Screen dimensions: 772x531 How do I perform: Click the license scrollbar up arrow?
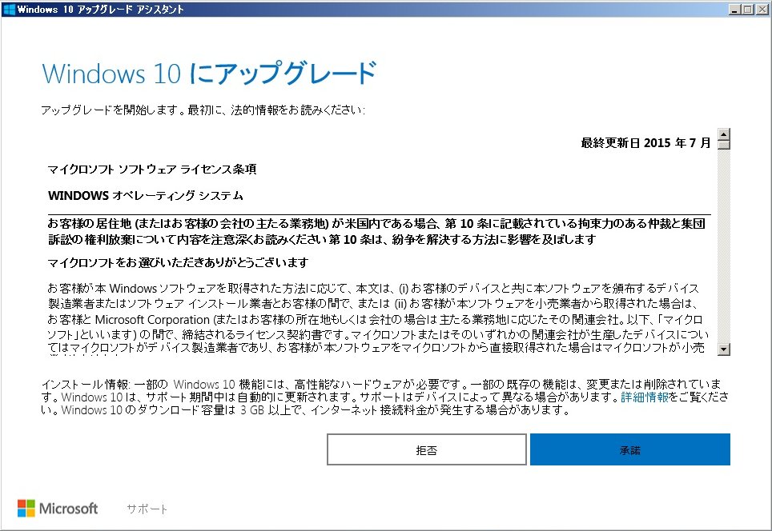click(x=723, y=134)
